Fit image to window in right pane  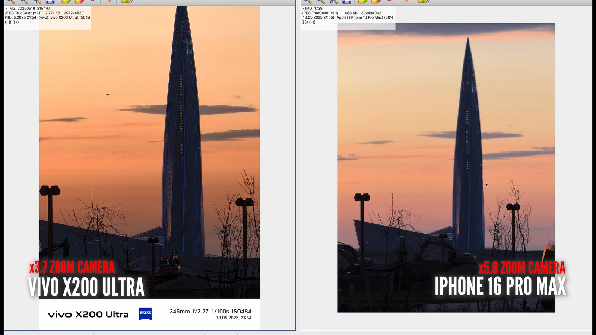tap(346, 1)
